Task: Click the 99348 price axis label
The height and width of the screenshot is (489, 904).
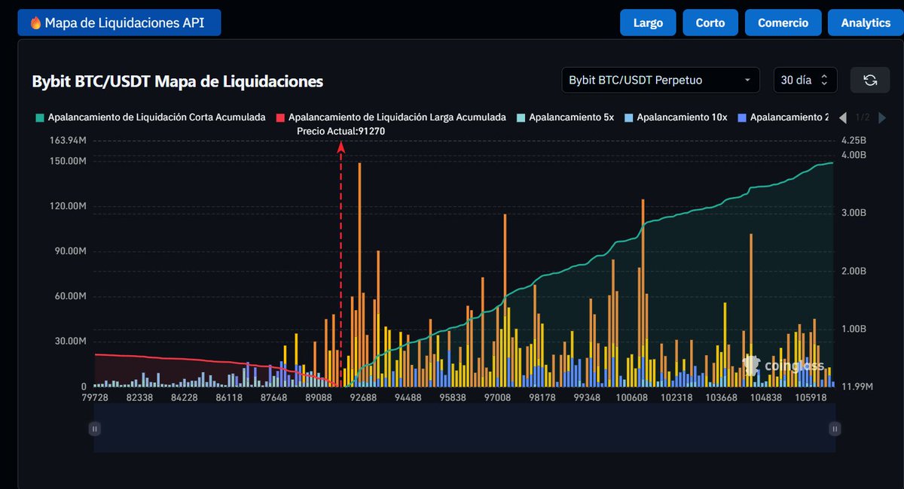Action: click(x=588, y=398)
